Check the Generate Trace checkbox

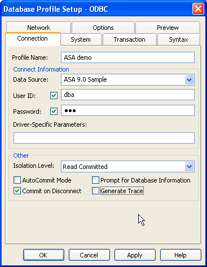95,191
